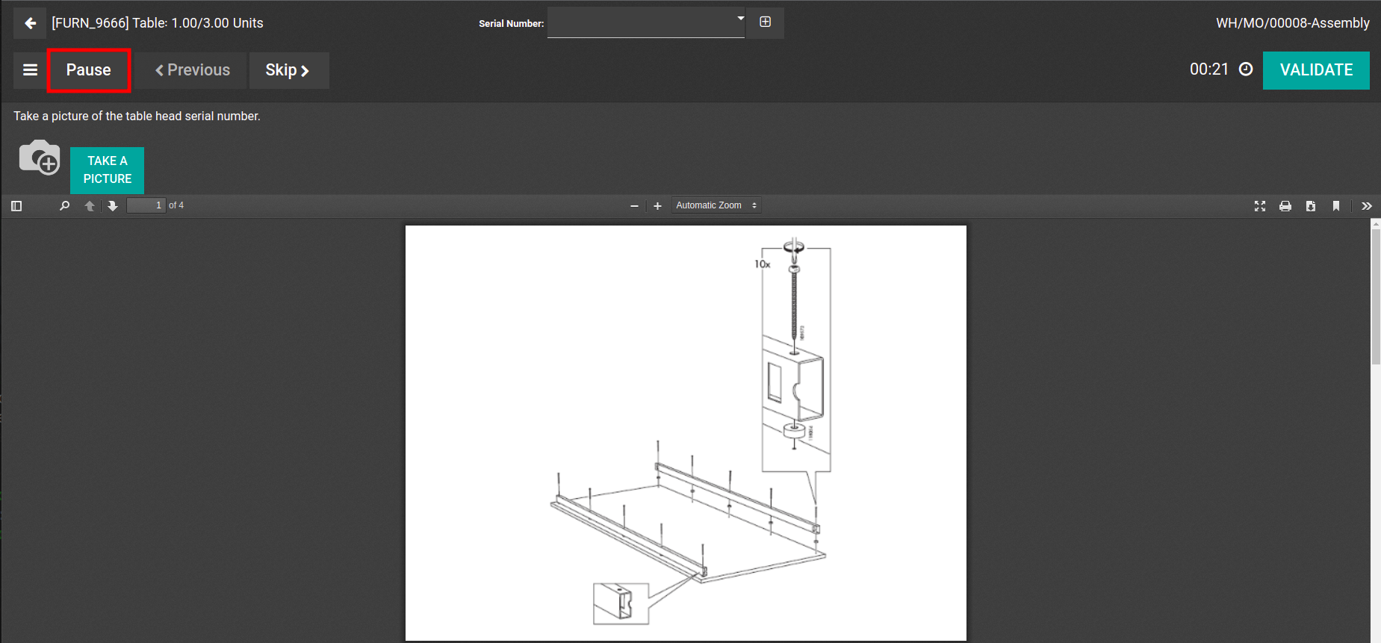Click the camera add-photo icon
The width and height of the screenshot is (1381, 643).
tap(39, 158)
